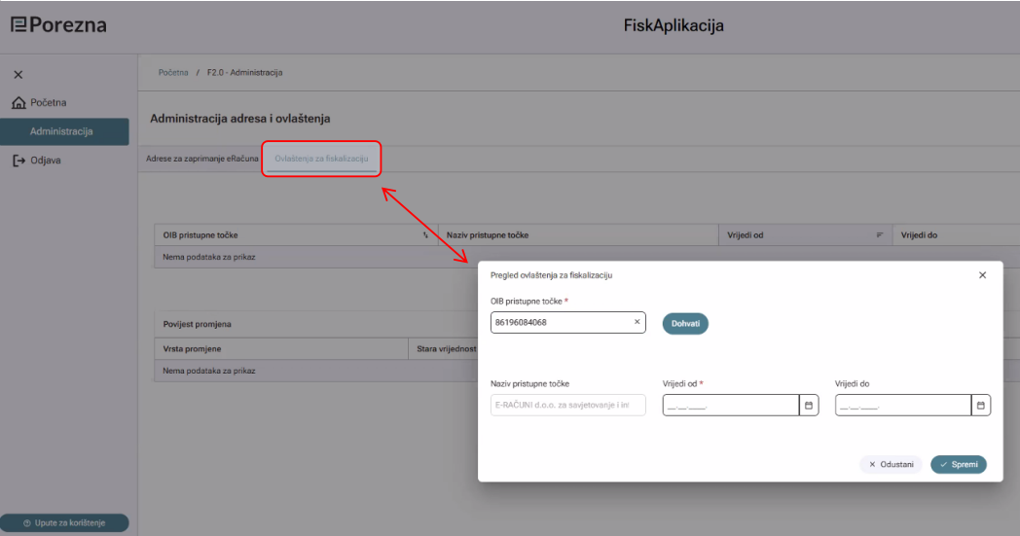Screen dimensions: 1020x536
Task: Collapse sidebar with the X icon
Action: pos(18,75)
